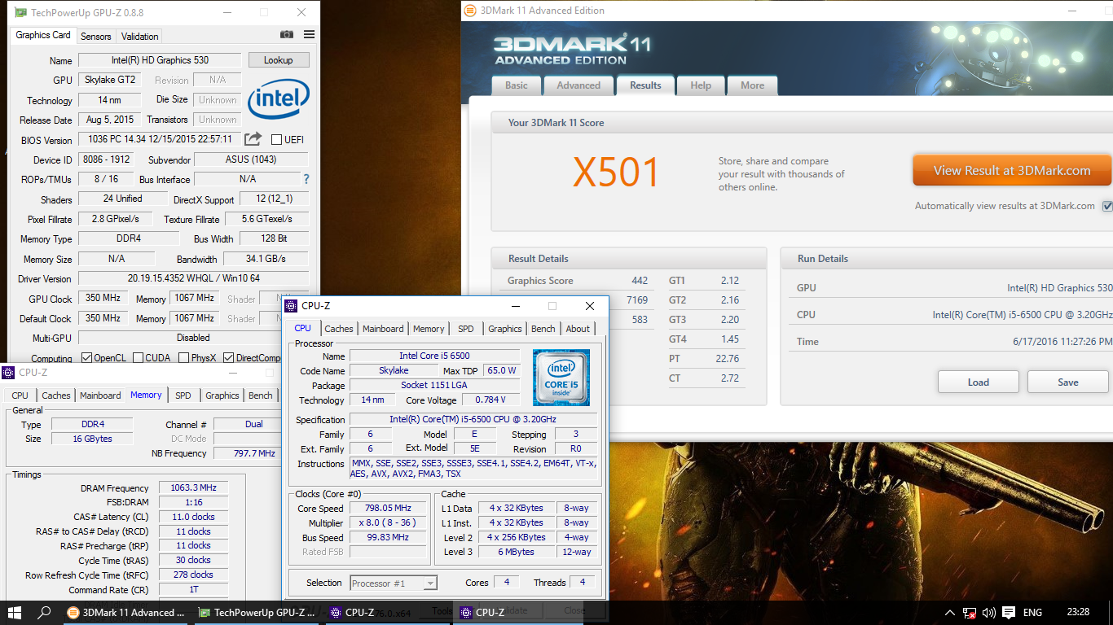Click View Result at 3DMark.com button
This screenshot has width=1113, height=625.
(1012, 171)
